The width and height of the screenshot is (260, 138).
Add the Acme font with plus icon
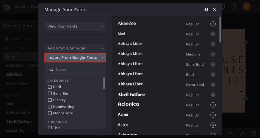click(213, 115)
